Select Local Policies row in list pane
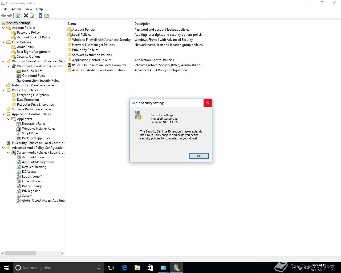 (82, 35)
